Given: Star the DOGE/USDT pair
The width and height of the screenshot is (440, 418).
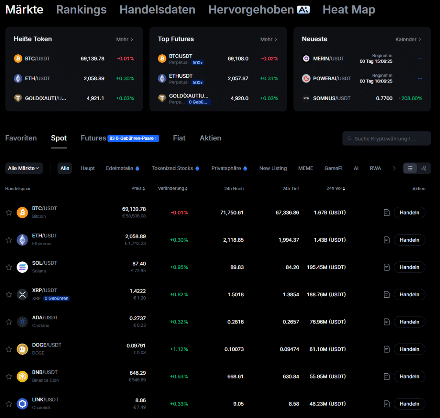Looking at the screenshot, I should pyautogui.click(x=8, y=349).
